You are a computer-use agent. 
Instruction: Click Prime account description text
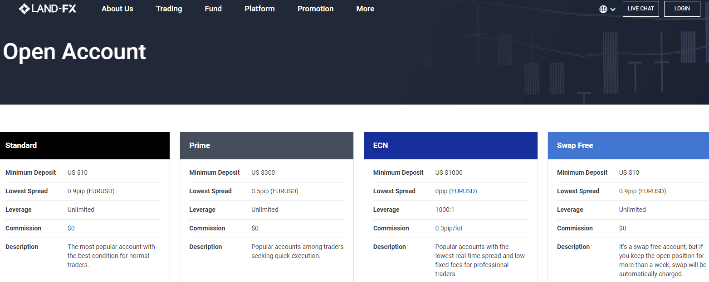298,251
